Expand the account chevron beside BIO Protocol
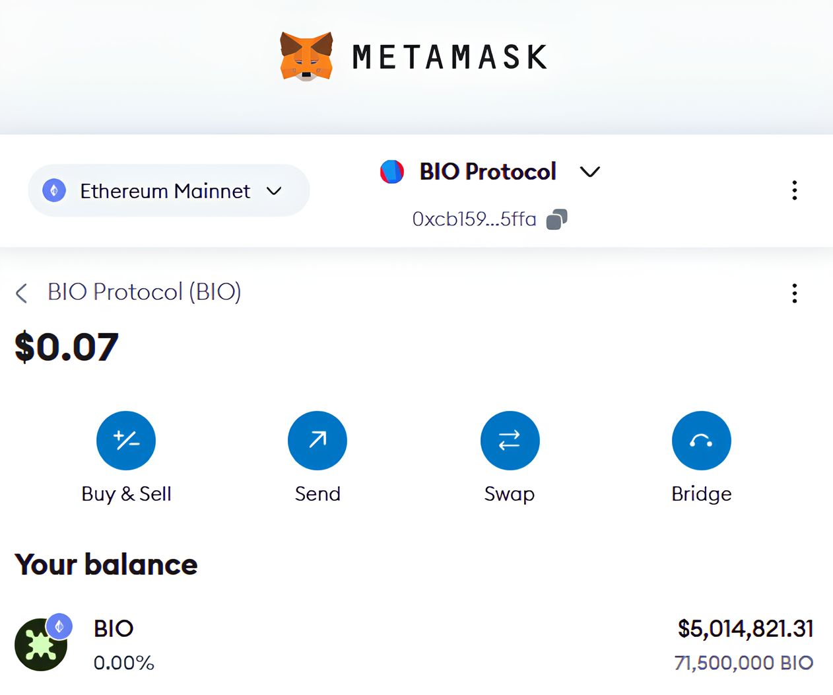The image size is (833, 695). click(x=589, y=172)
